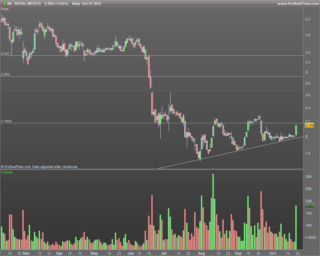Open the www.ProRealTime.com link
Viewport: 320px width, 256px height.
pos(298,4)
